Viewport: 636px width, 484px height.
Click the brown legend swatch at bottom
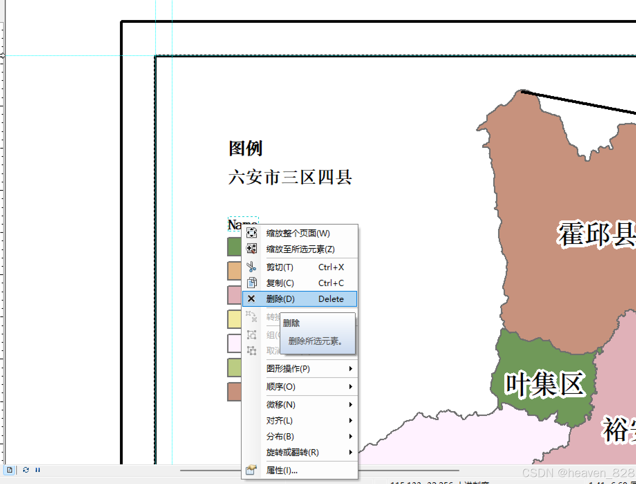pos(234,392)
